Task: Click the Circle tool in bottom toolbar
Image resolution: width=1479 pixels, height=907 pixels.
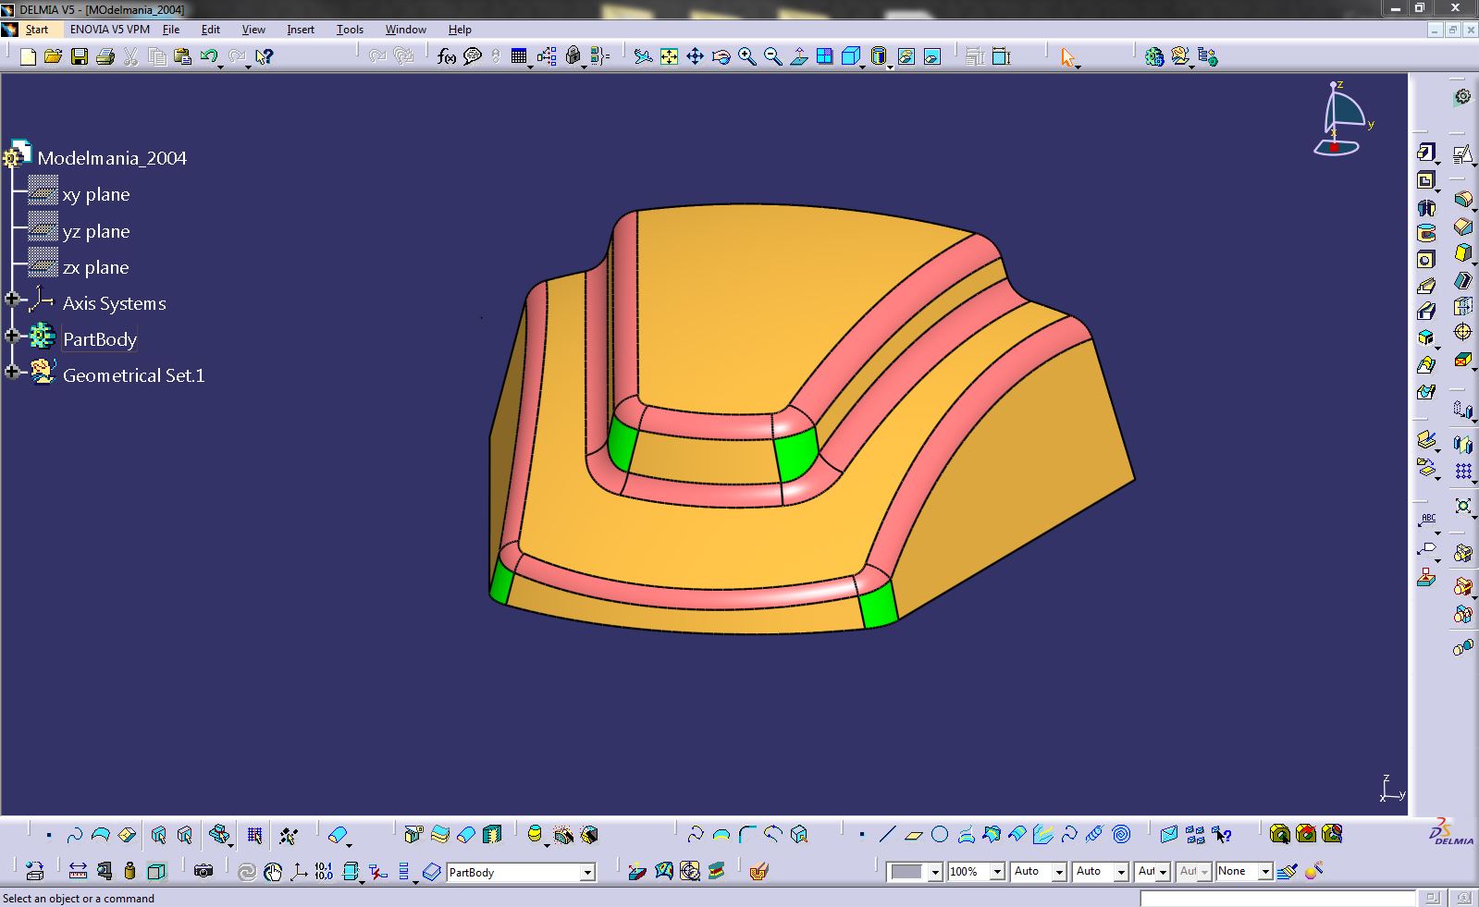Action: (940, 835)
